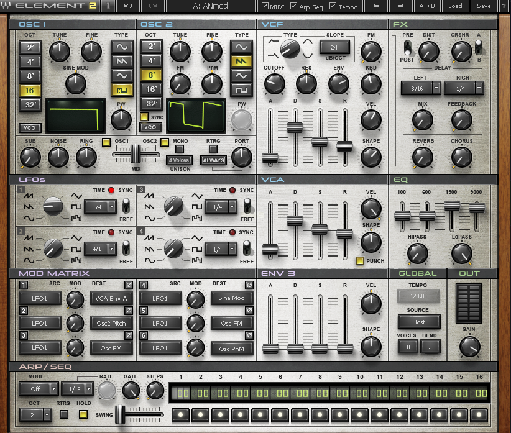The width and height of the screenshot is (511, 433).
Task: Adjust the Arp Swing slider
Action: (120, 414)
